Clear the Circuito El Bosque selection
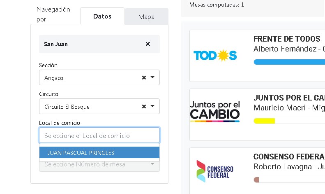Screen dimensions: 325x194 (144, 106)
